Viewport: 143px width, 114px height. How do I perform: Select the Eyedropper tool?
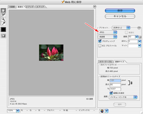[x=3, y=23]
